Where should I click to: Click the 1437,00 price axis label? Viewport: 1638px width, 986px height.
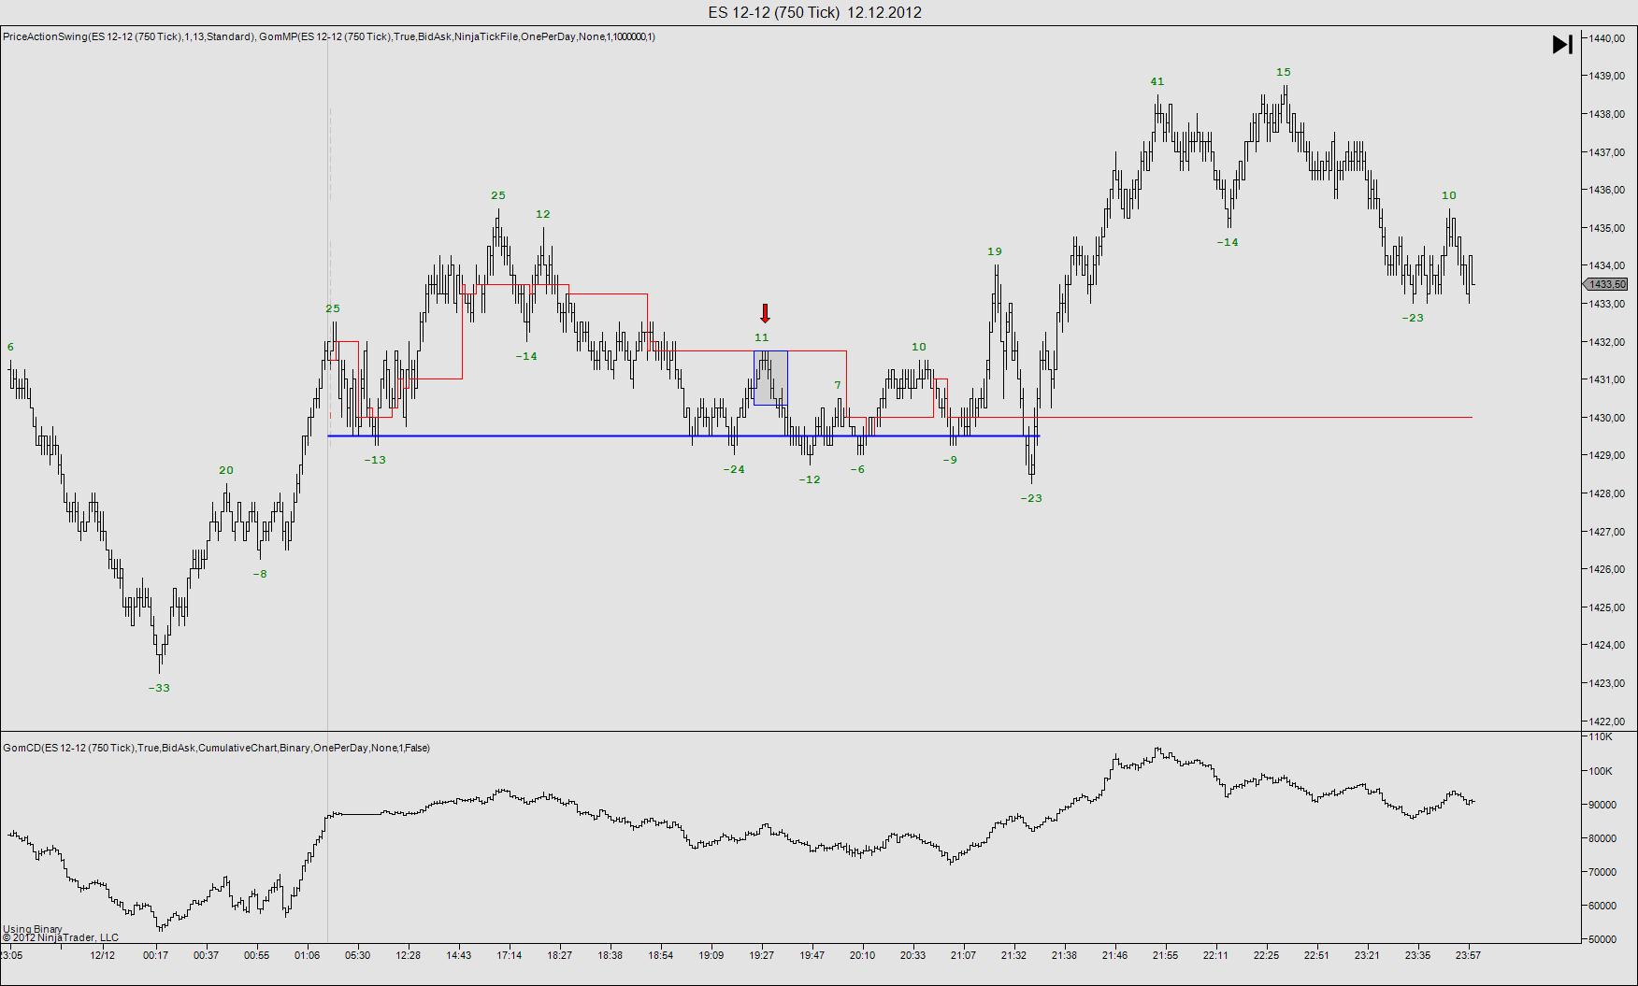coord(1606,152)
